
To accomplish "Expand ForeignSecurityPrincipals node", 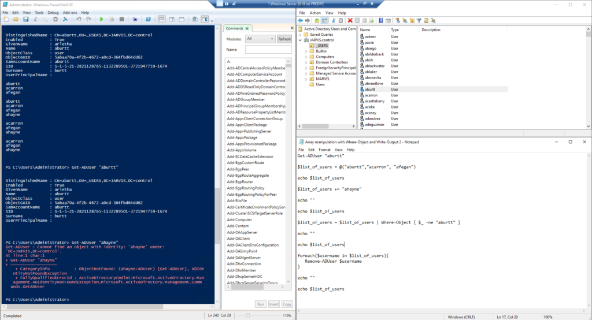I will (x=306, y=68).
